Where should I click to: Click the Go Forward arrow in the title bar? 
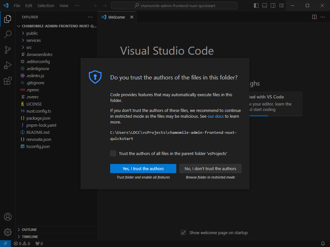pyautogui.click(x=105, y=6)
